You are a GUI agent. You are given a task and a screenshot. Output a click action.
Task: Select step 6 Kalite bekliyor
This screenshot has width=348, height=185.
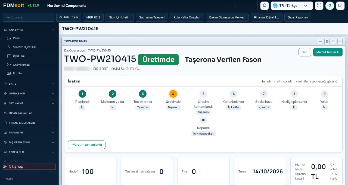point(234,94)
